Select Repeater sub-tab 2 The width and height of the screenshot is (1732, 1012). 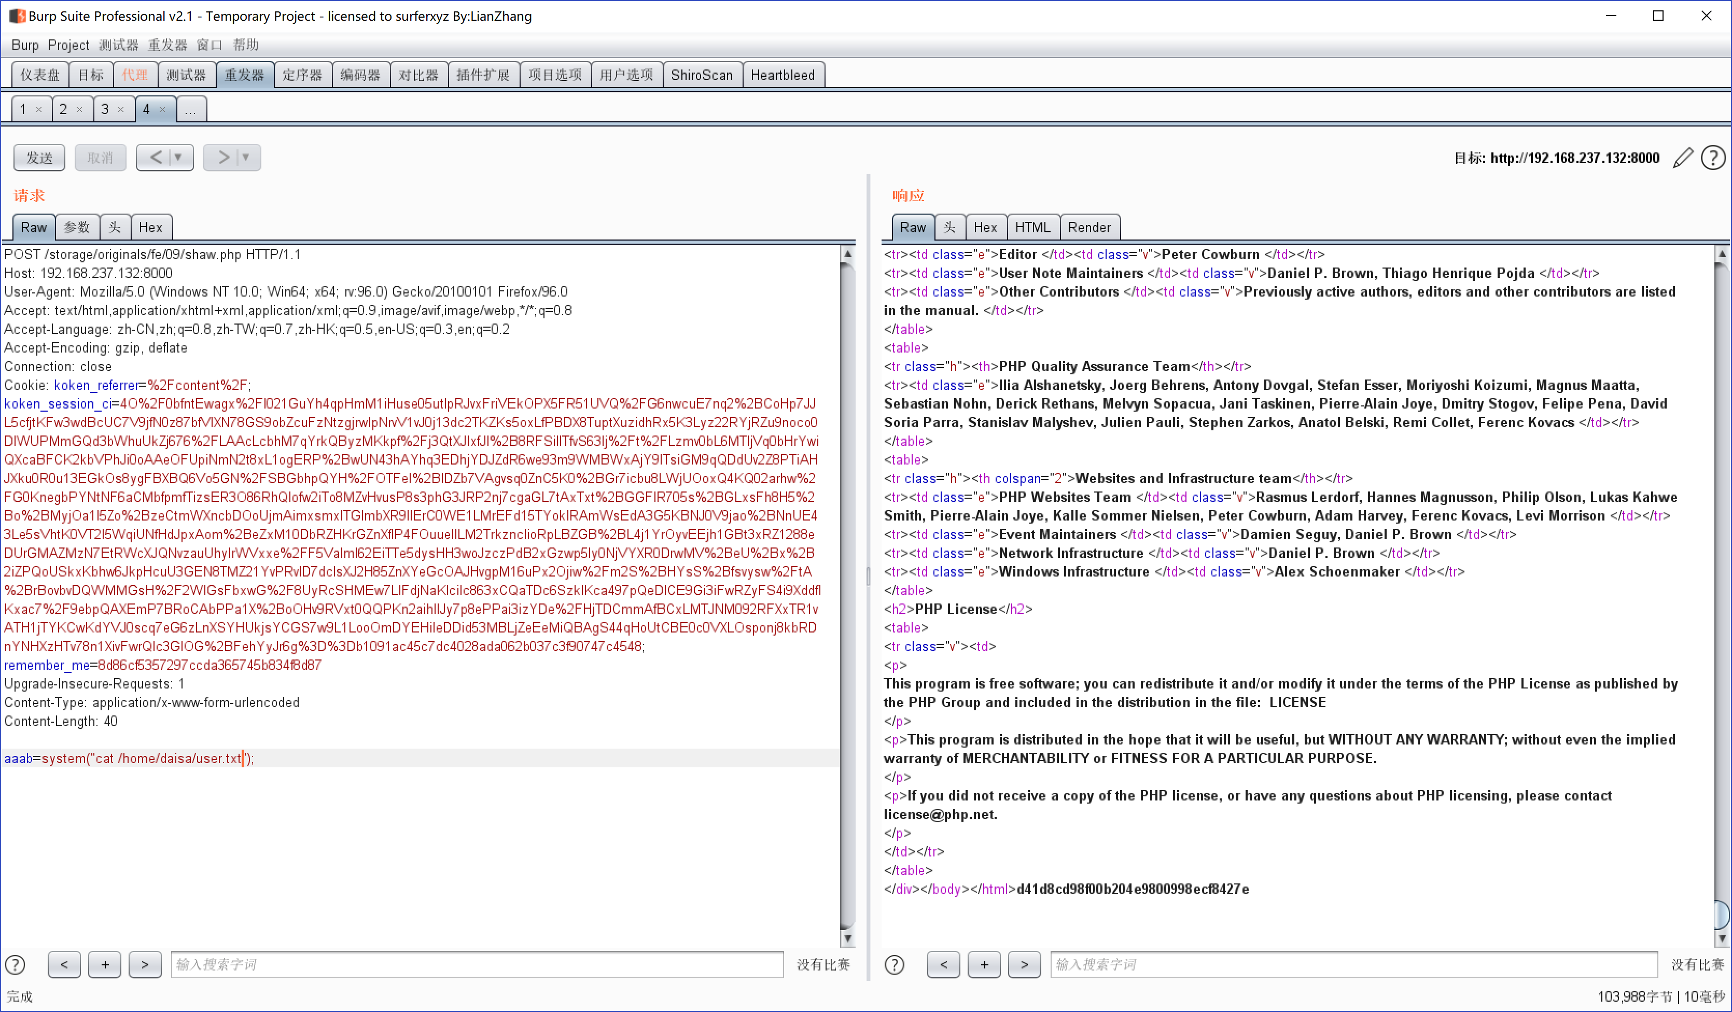tap(64, 109)
